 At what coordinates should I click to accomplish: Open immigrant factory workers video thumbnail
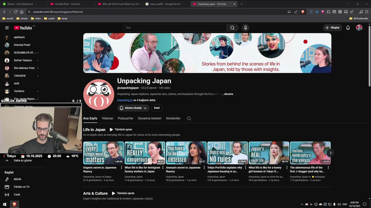tap(145, 153)
